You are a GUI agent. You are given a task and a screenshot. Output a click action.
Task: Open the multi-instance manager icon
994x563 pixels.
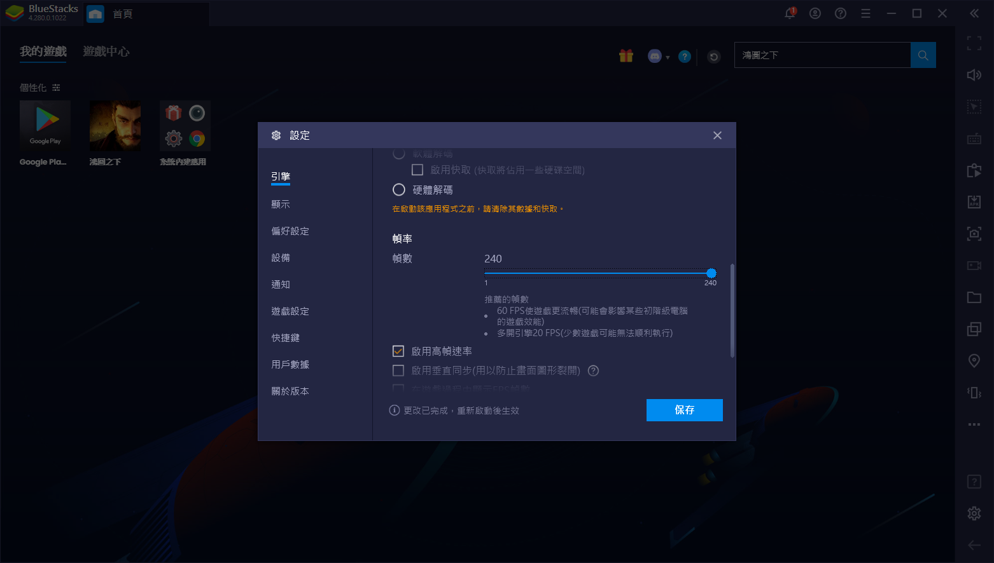974,329
